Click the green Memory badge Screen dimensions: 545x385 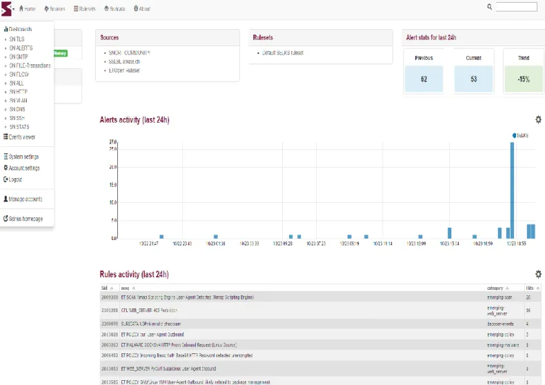pyautogui.click(x=61, y=53)
